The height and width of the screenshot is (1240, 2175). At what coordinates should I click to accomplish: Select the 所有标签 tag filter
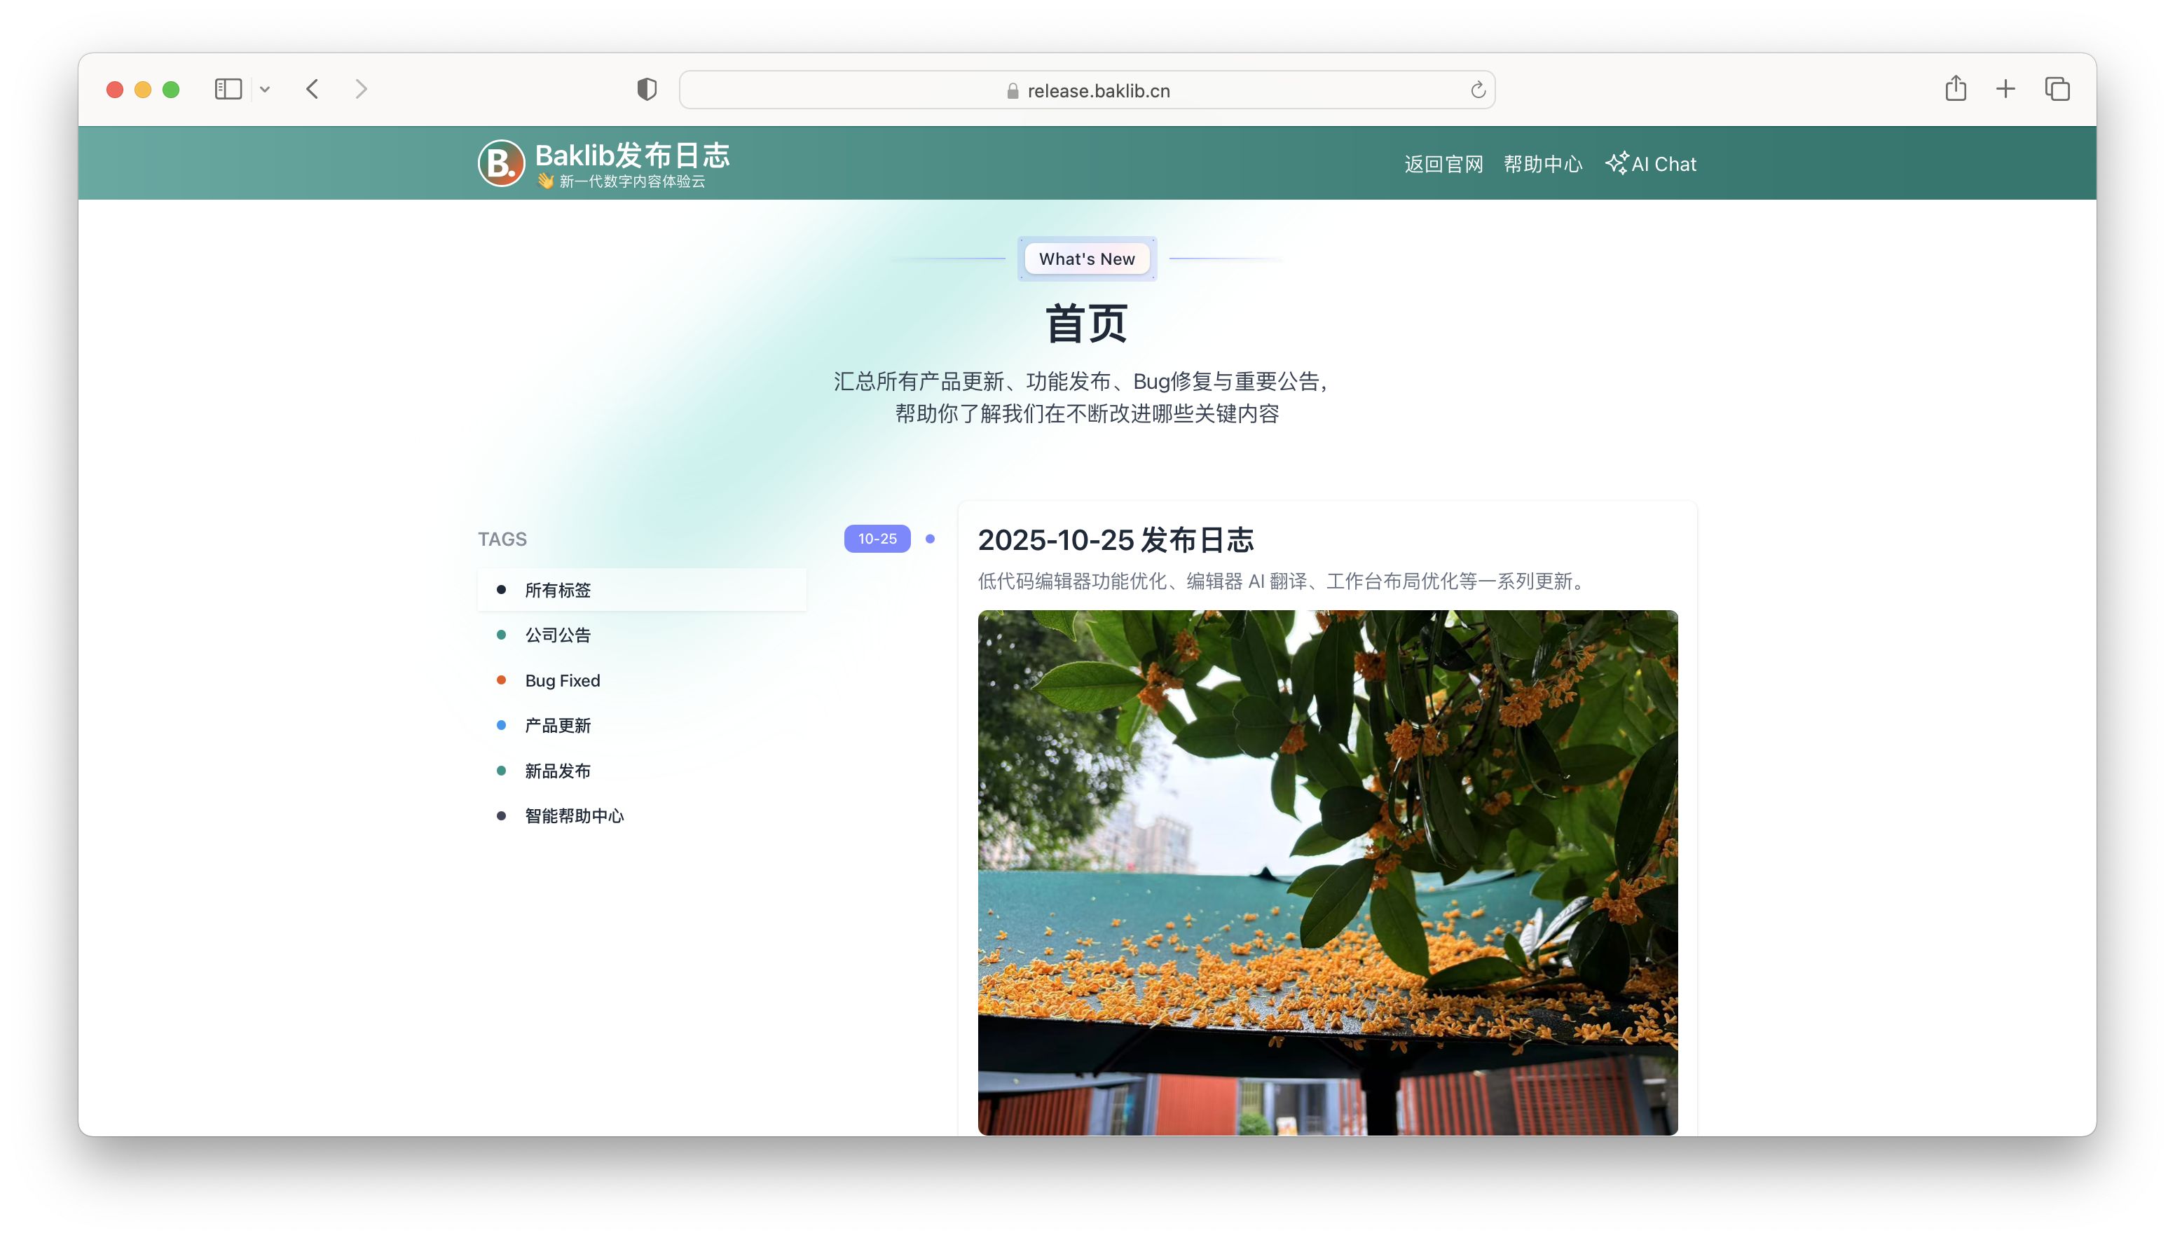pos(558,589)
